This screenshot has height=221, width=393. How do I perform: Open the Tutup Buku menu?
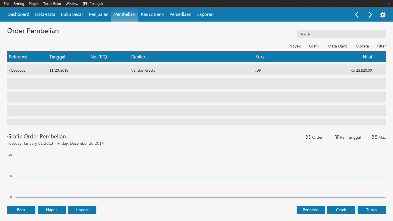pyautogui.click(x=52, y=4)
